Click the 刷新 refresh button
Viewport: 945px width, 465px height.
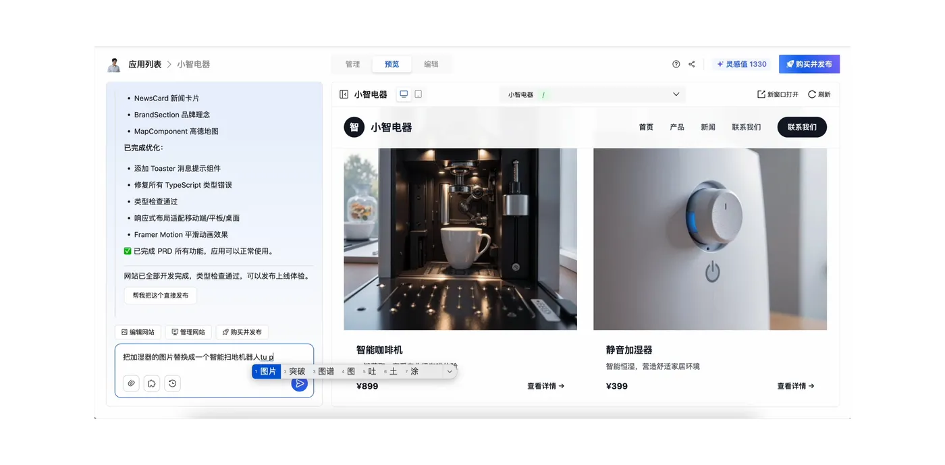tap(819, 94)
